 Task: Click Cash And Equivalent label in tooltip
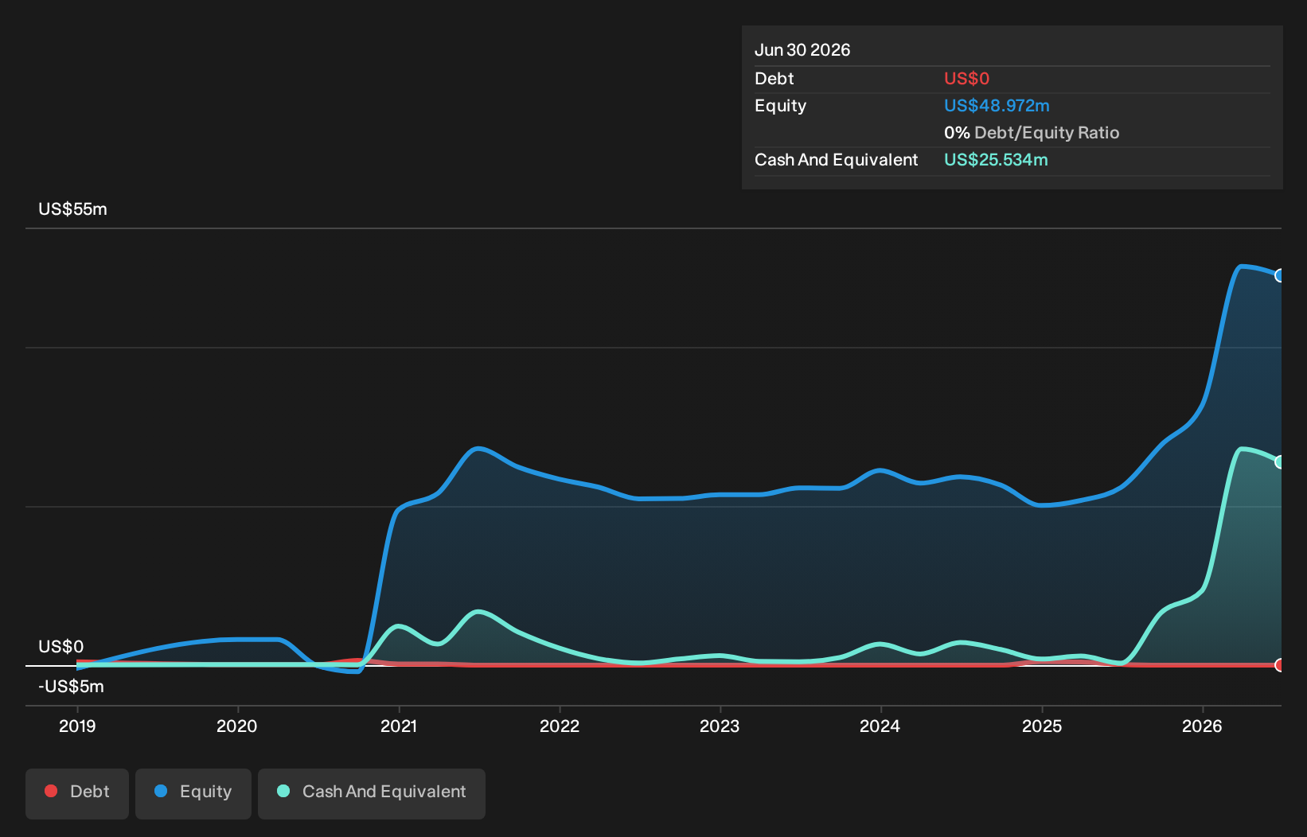[x=836, y=160]
